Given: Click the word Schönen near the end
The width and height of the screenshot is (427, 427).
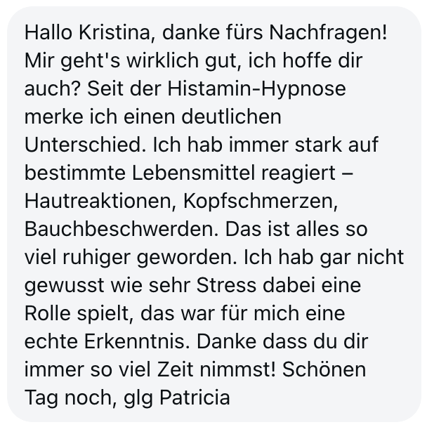Looking at the screenshot, I should 324,369.
